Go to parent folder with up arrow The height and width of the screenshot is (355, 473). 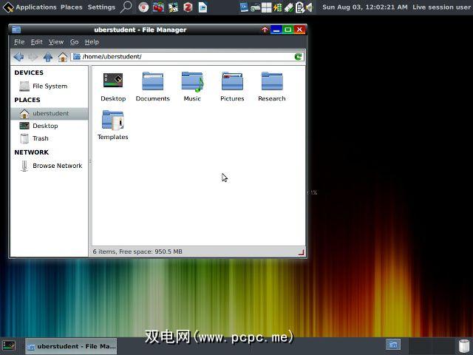coord(47,57)
